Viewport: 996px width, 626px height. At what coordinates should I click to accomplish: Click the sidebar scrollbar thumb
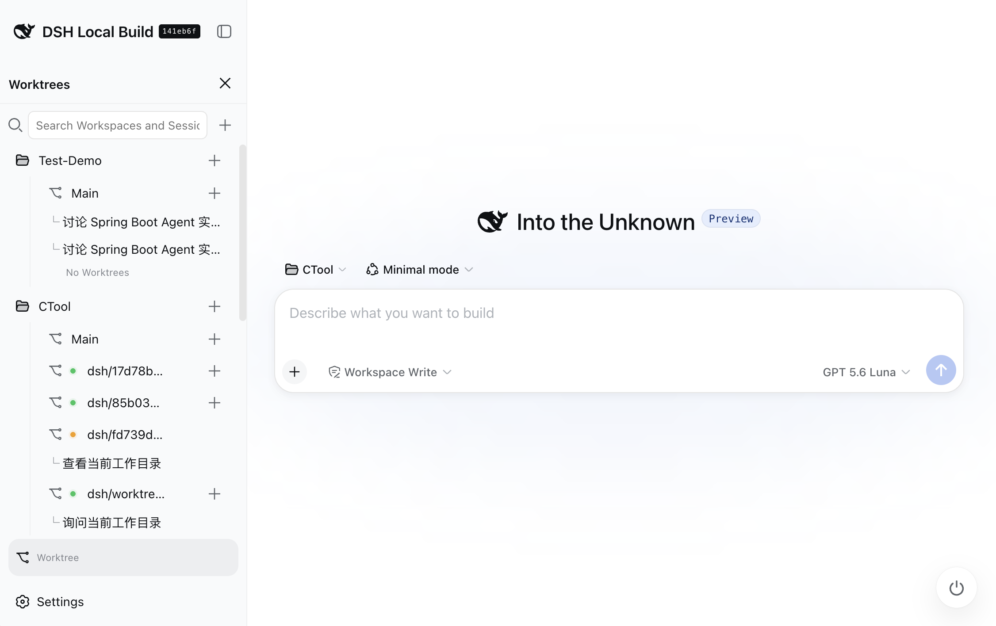coord(242,233)
